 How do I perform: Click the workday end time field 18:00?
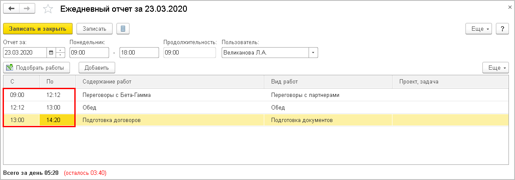[x=139, y=53]
